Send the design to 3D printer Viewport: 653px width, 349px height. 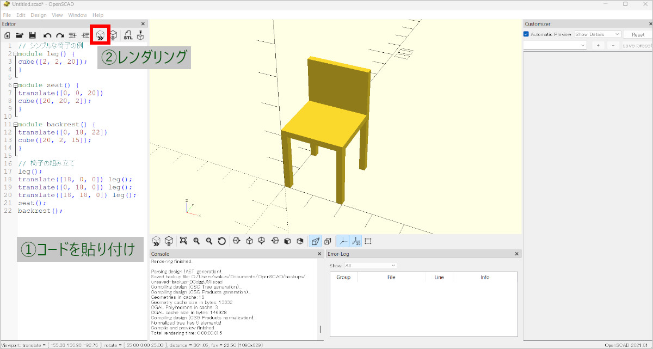140,36
